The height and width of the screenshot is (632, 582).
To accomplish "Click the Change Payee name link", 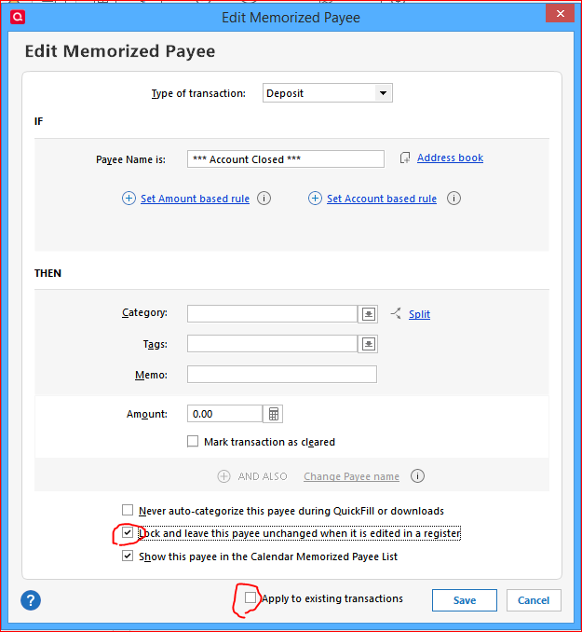I will (x=351, y=476).
